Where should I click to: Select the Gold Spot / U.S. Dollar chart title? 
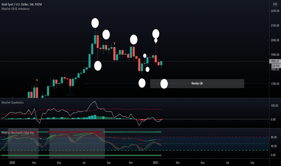tap(22, 4)
